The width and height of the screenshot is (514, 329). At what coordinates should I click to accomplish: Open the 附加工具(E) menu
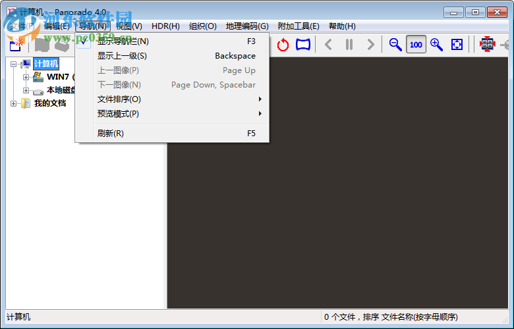click(299, 26)
